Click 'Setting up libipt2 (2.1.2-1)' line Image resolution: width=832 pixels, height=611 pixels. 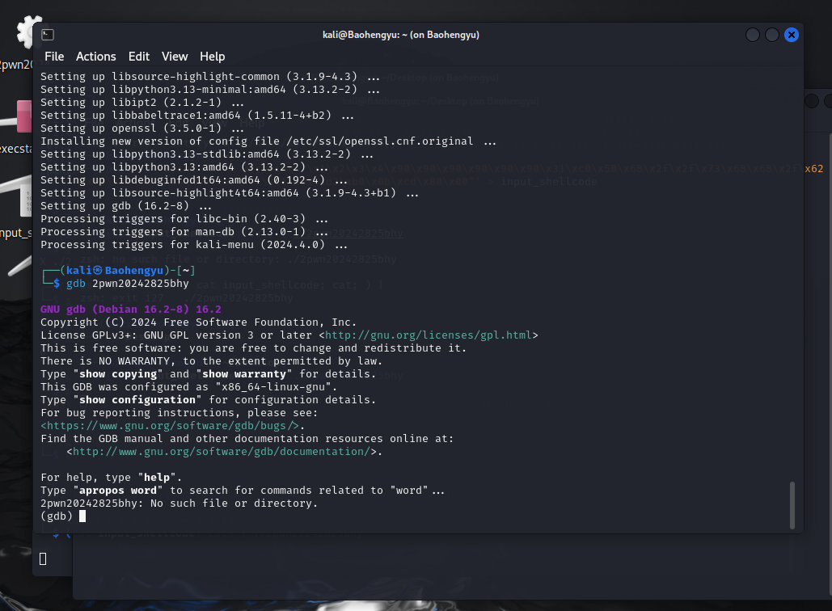pos(142,103)
